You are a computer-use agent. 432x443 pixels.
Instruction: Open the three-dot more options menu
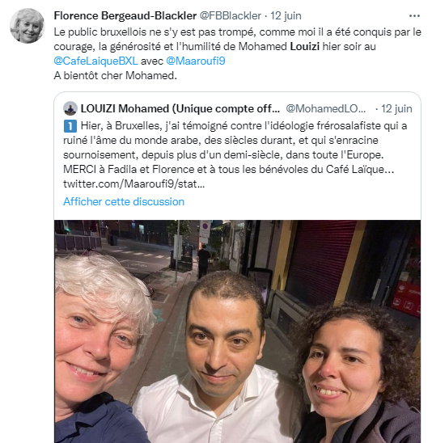pyautogui.click(x=414, y=16)
